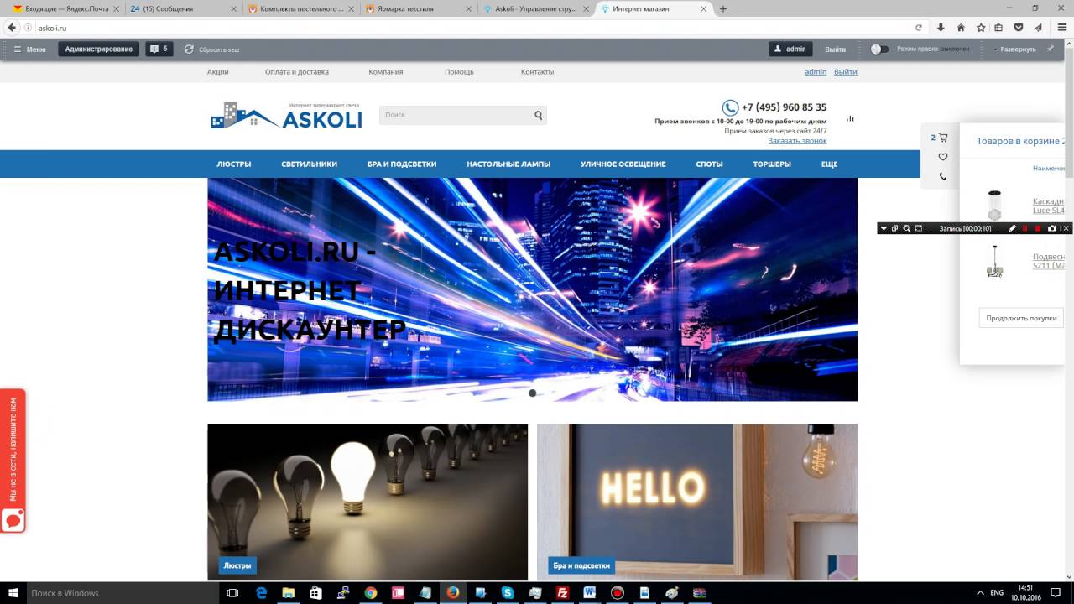Stop the recording with red square button
The width and height of the screenshot is (1074, 604).
click(1038, 228)
